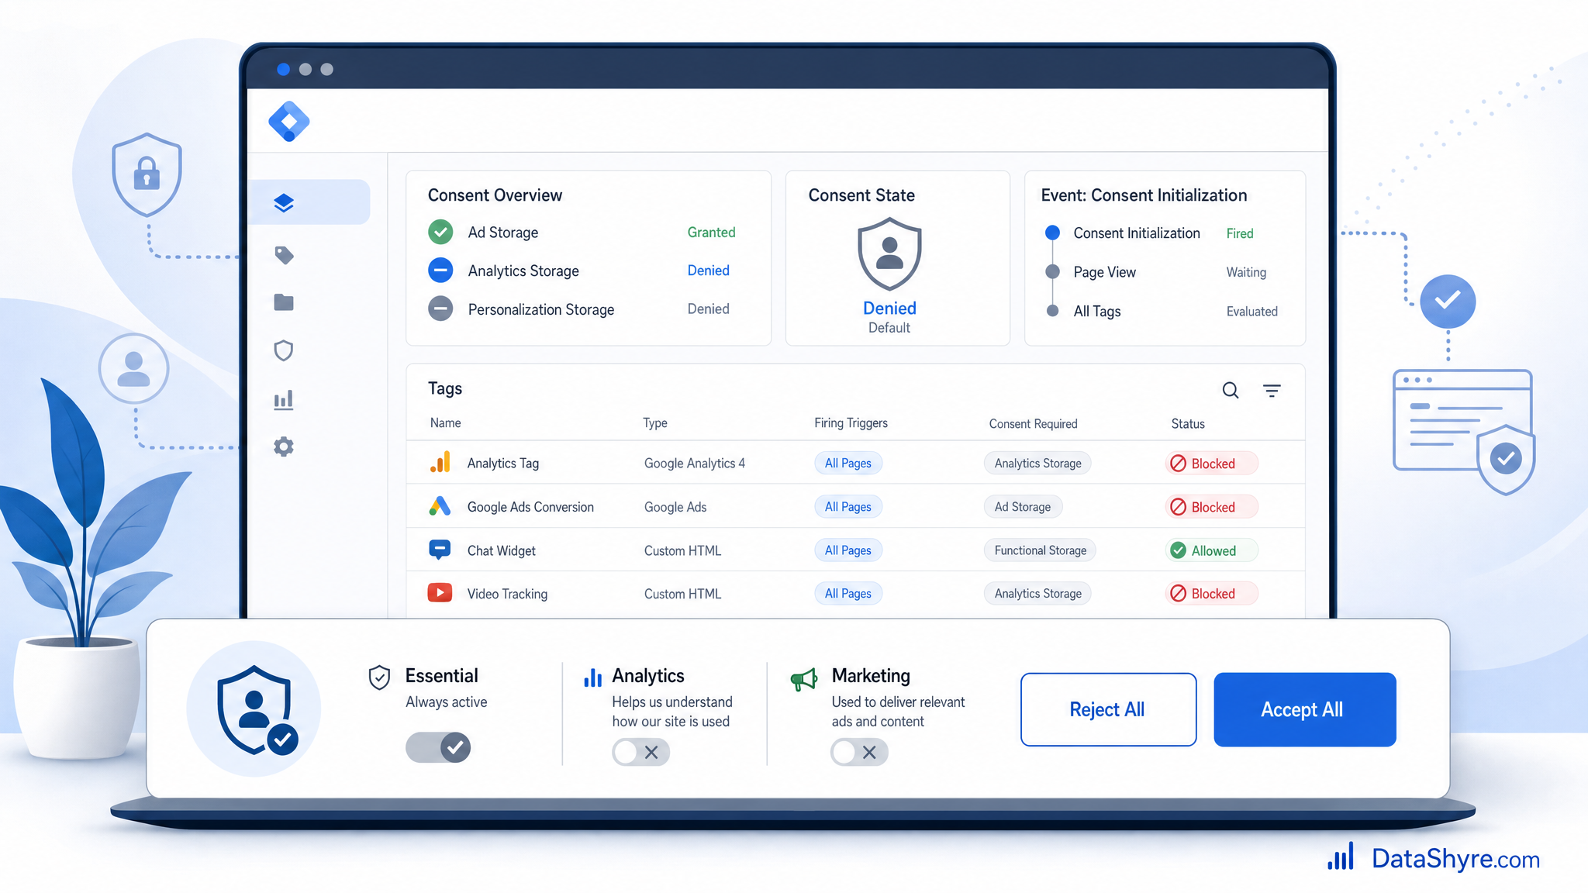This screenshot has height=893, width=1588.
Task: Click All Pages trigger for Analytics Tag
Action: [x=848, y=463]
